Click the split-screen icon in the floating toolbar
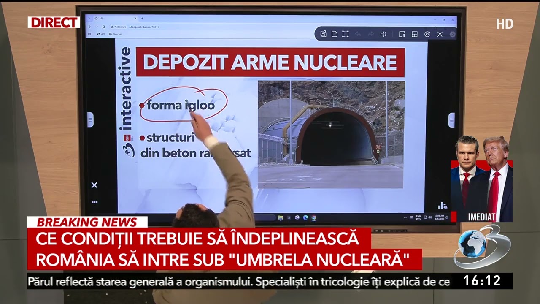 402,34
